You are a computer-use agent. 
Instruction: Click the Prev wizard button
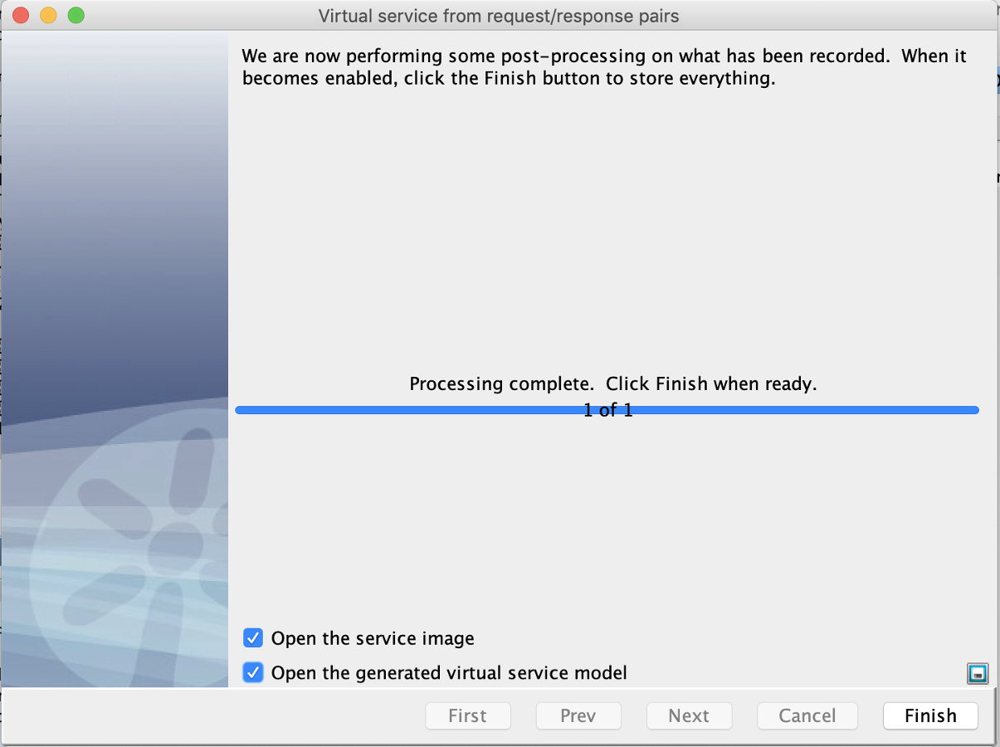pos(578,716)
